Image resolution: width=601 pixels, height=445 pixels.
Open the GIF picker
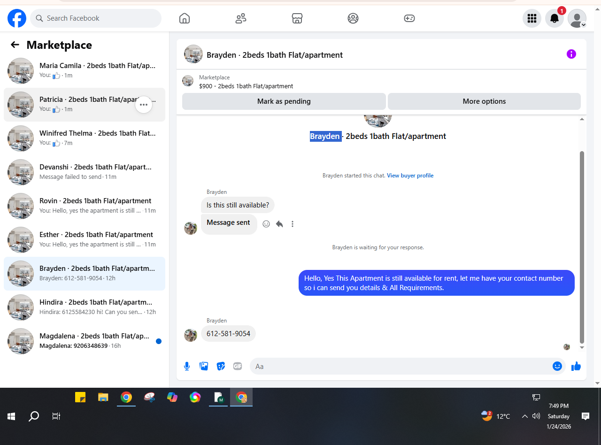coord(238,366)
